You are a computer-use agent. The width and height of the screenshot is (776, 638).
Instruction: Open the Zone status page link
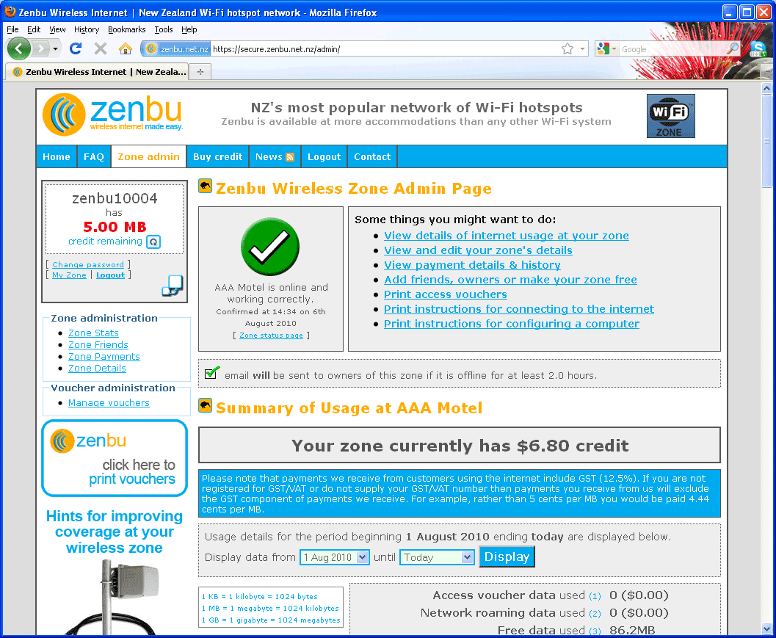(271, 336)
